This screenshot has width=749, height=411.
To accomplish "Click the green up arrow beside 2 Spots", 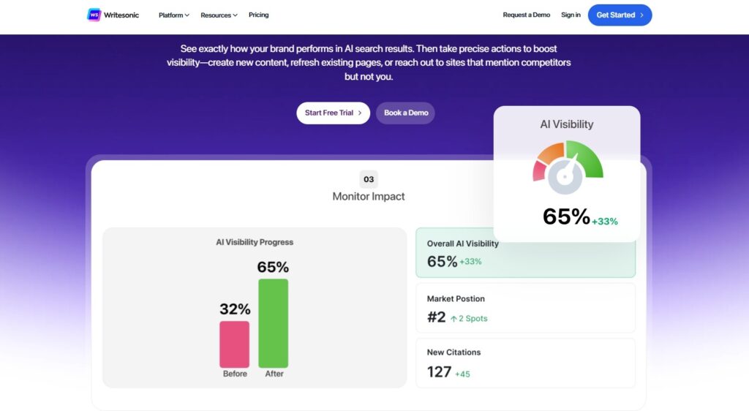I will pyautogui.click(x=453, y=319).
